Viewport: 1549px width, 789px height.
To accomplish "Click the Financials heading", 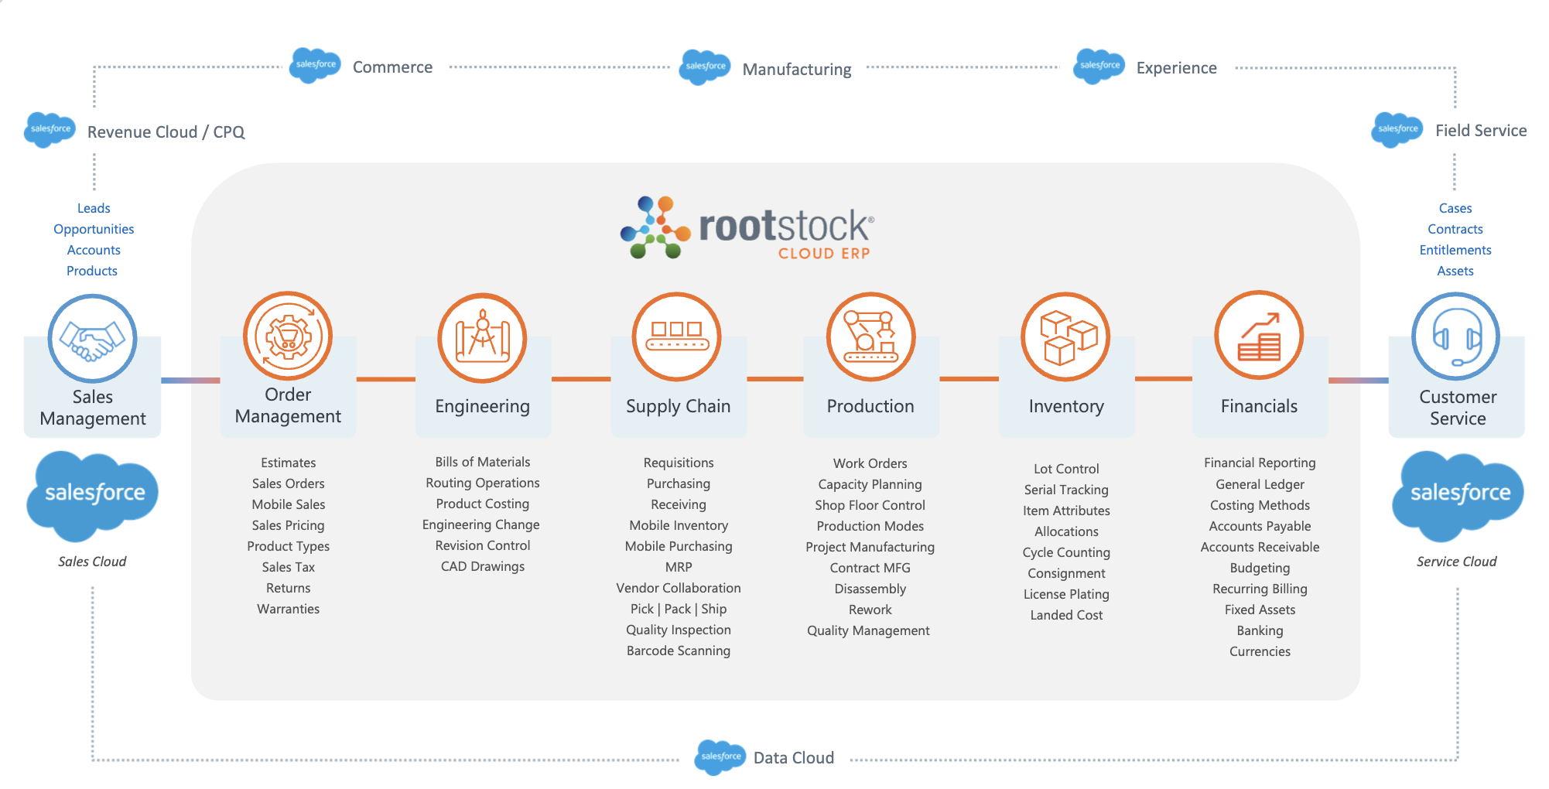I will (1259, 406).
